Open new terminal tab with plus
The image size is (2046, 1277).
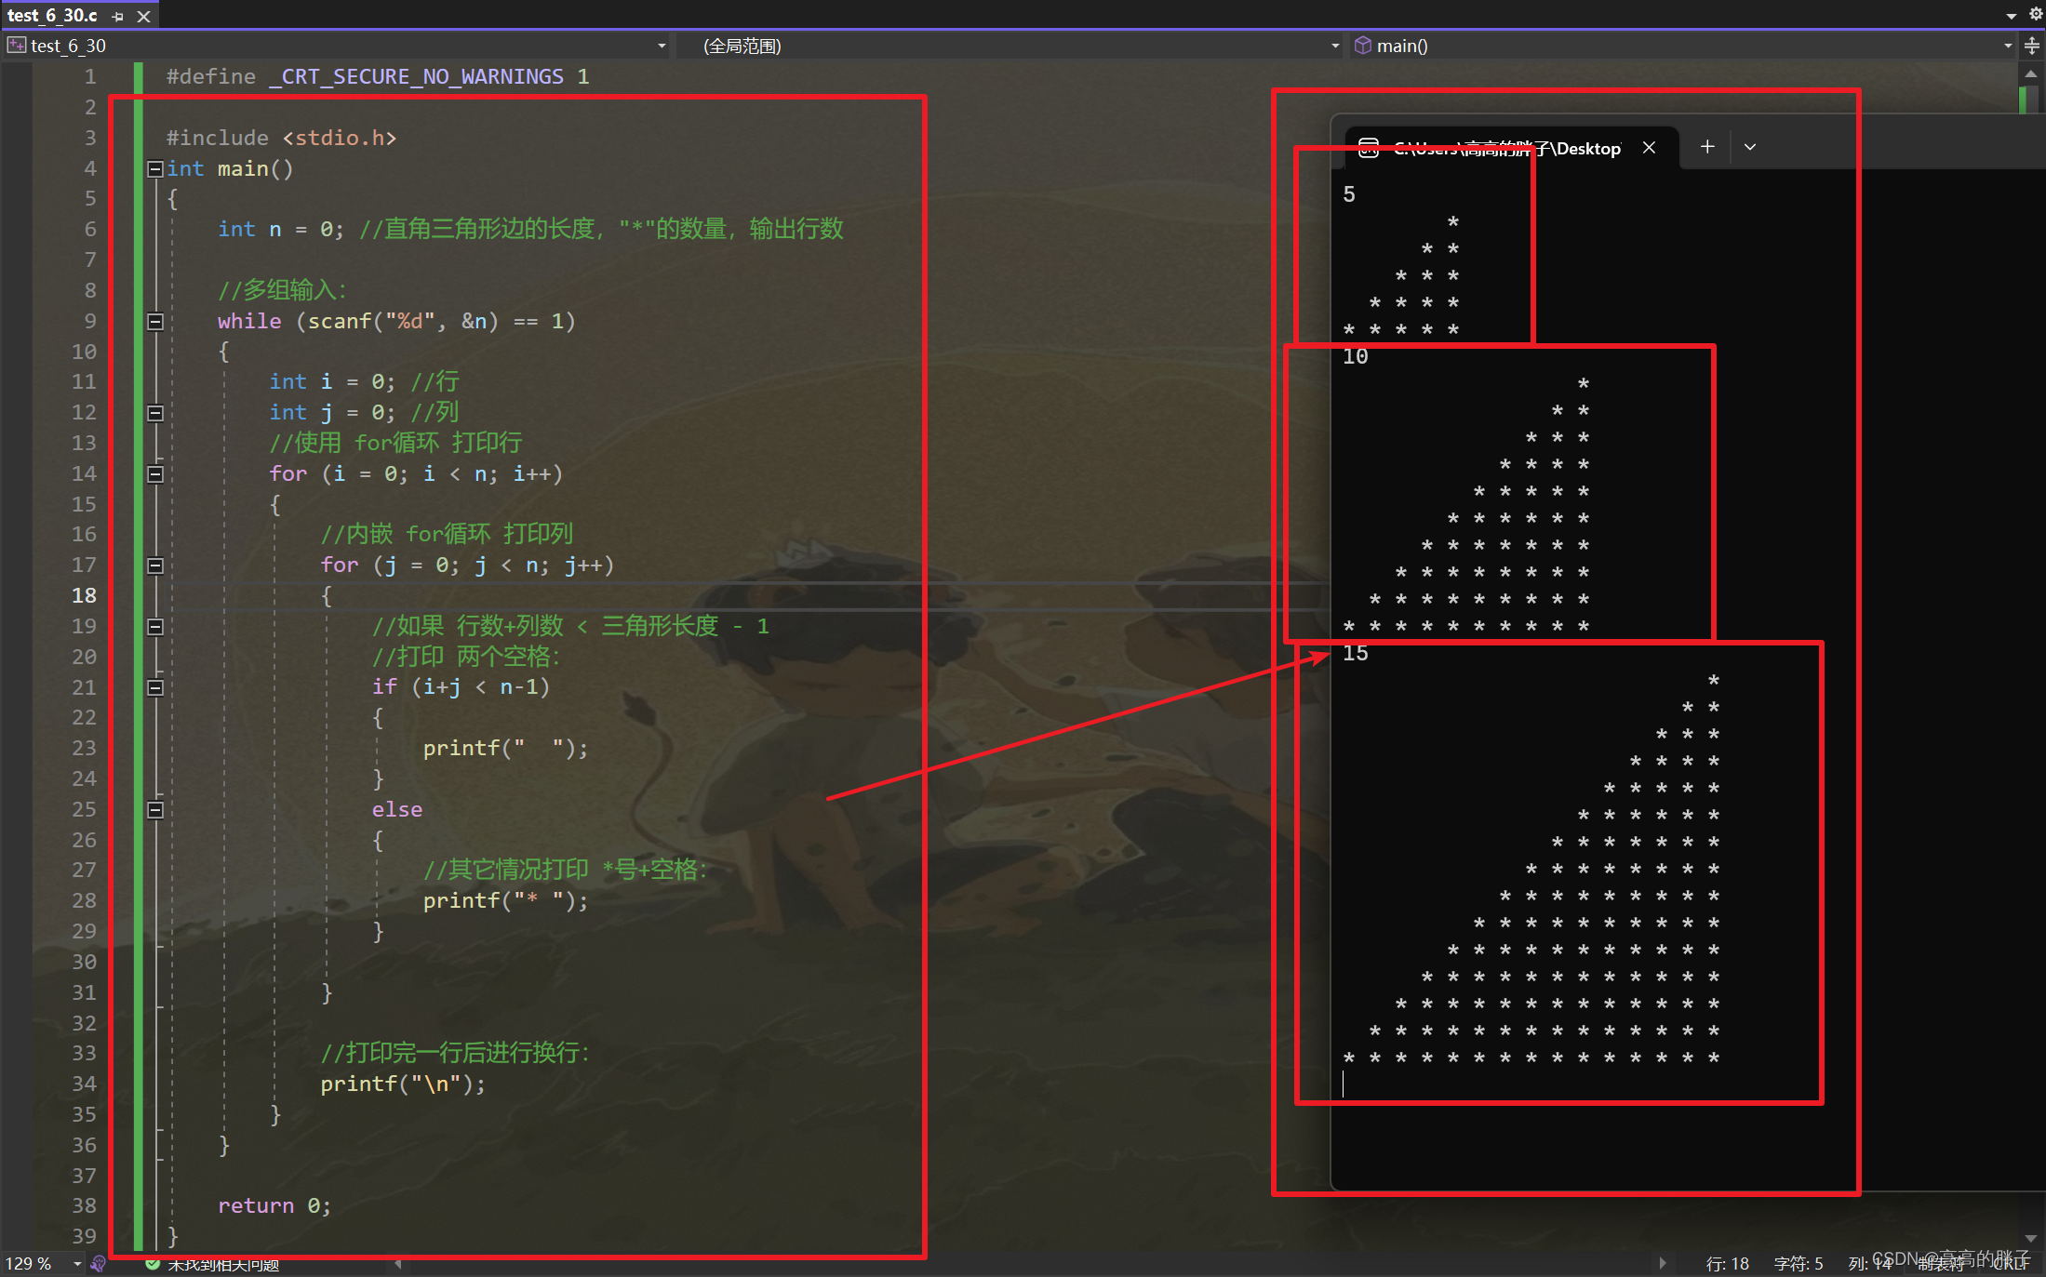[1707, 147]
